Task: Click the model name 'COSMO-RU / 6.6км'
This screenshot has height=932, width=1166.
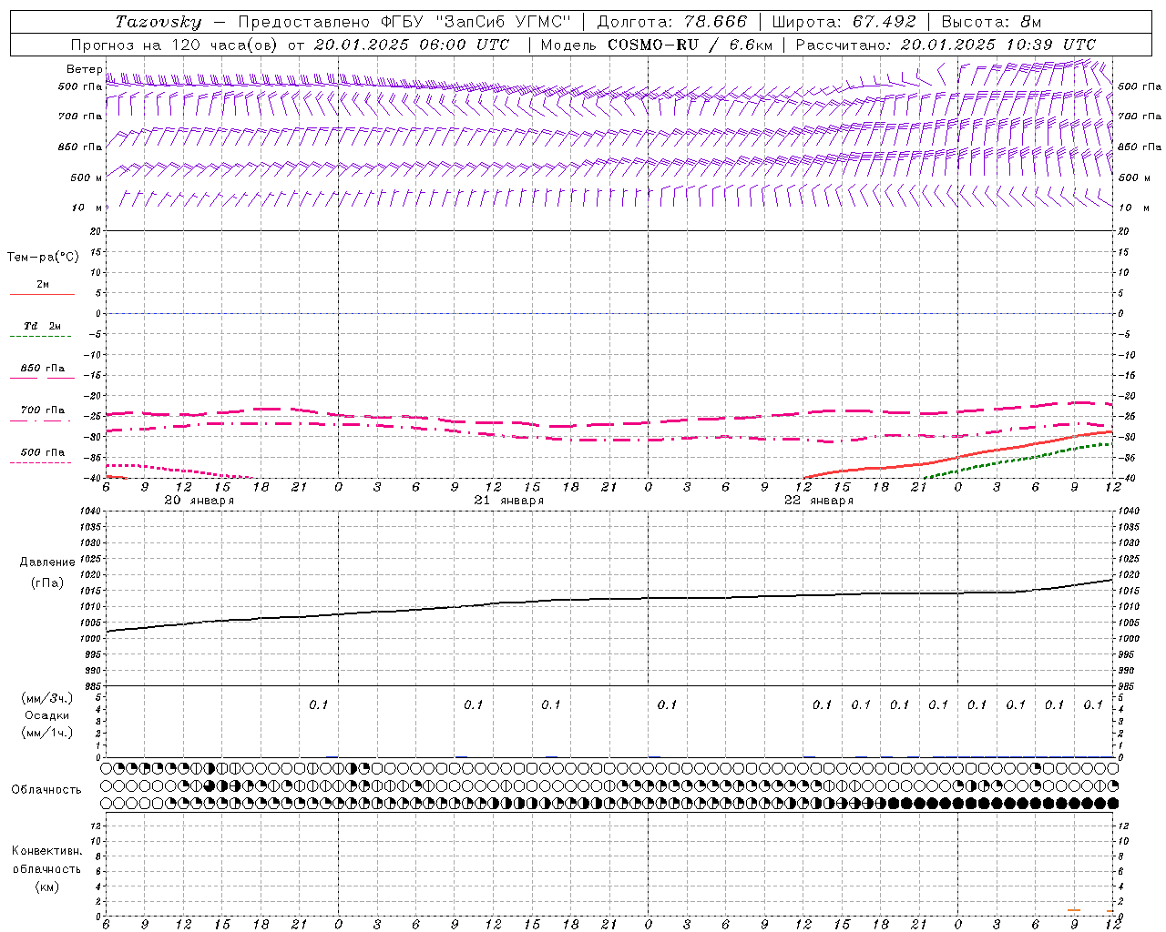Action: click(690, 45)
